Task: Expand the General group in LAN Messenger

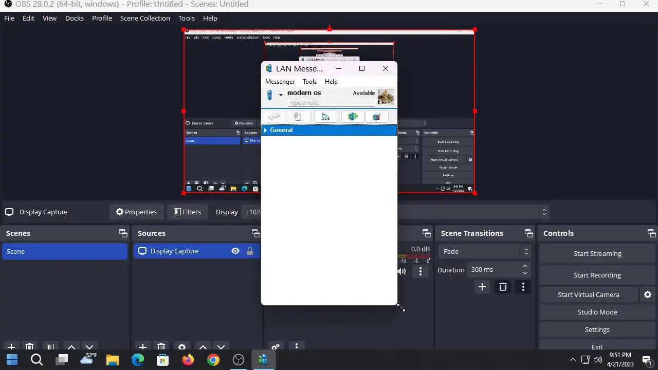Action: point(265,130)
